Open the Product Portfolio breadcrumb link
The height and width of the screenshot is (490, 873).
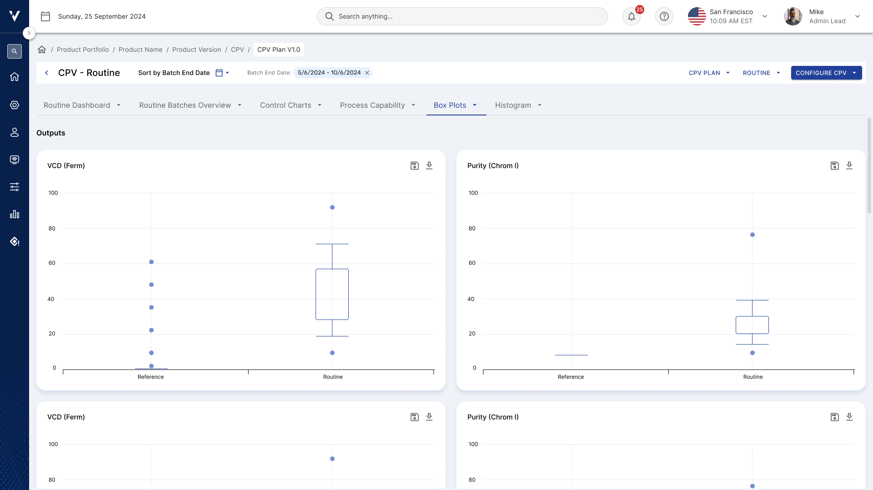(x=83, y=50)
